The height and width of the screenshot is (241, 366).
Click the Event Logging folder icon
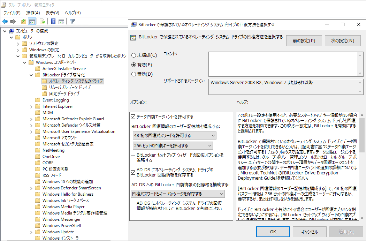coord(38,100)
